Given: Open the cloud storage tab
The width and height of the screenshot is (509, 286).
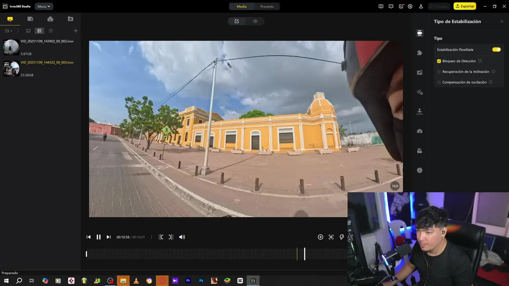Looking at the screenshot, I should pos(50,19).
